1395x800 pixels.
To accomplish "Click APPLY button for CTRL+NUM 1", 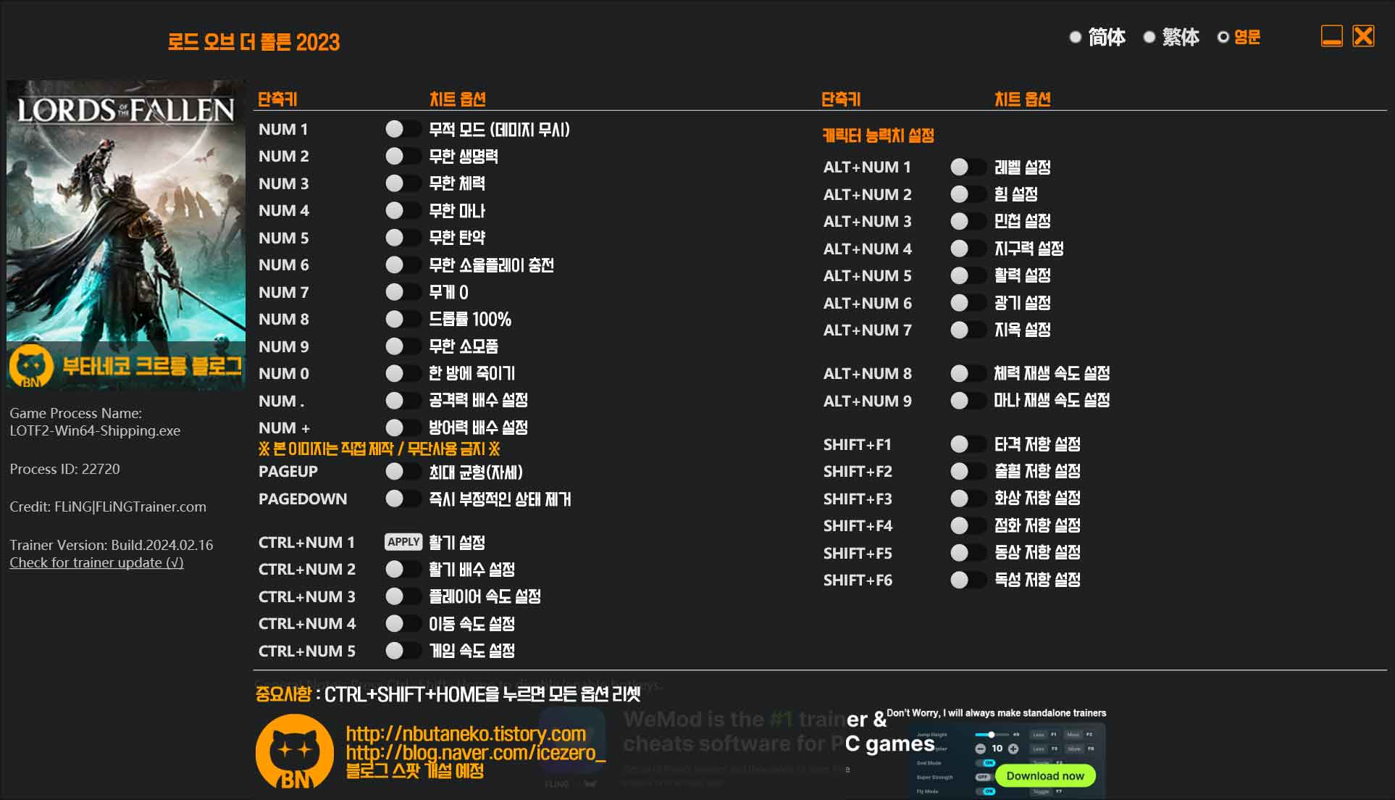I will pos(403,542).
